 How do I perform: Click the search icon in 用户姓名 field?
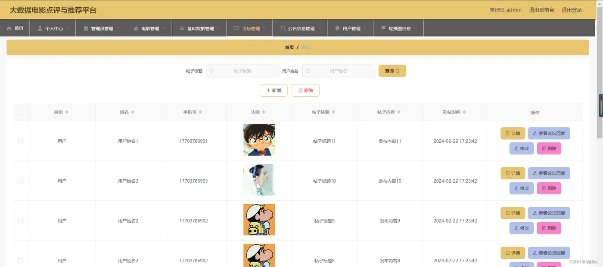[x=308, y=71]
